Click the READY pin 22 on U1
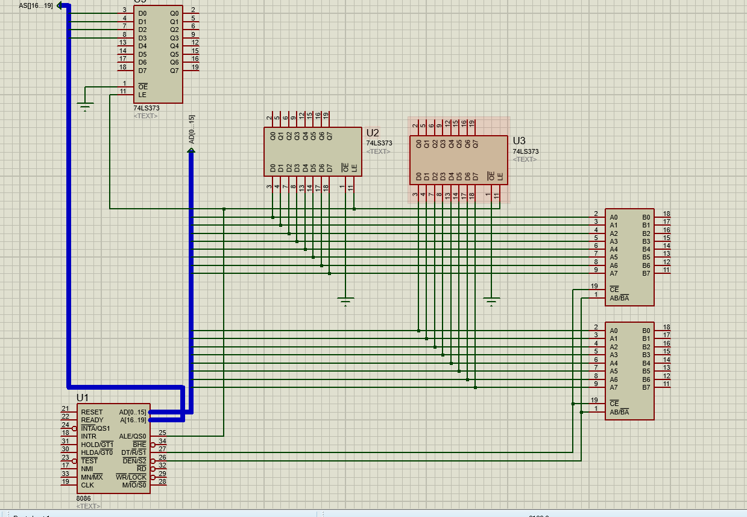Image resolution: width=747 pixels, height=517 pixels. [x=68, y=420]
